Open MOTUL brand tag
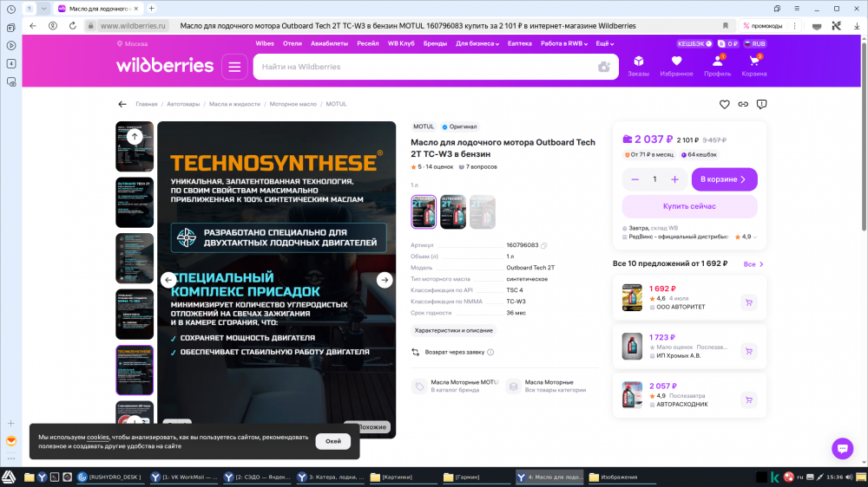This screenshot has height=487, width=868. (x=424, y=127)
